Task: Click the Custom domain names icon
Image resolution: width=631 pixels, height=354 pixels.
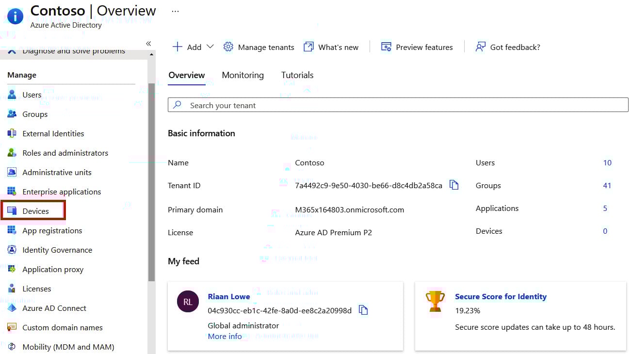Action: 12,327
